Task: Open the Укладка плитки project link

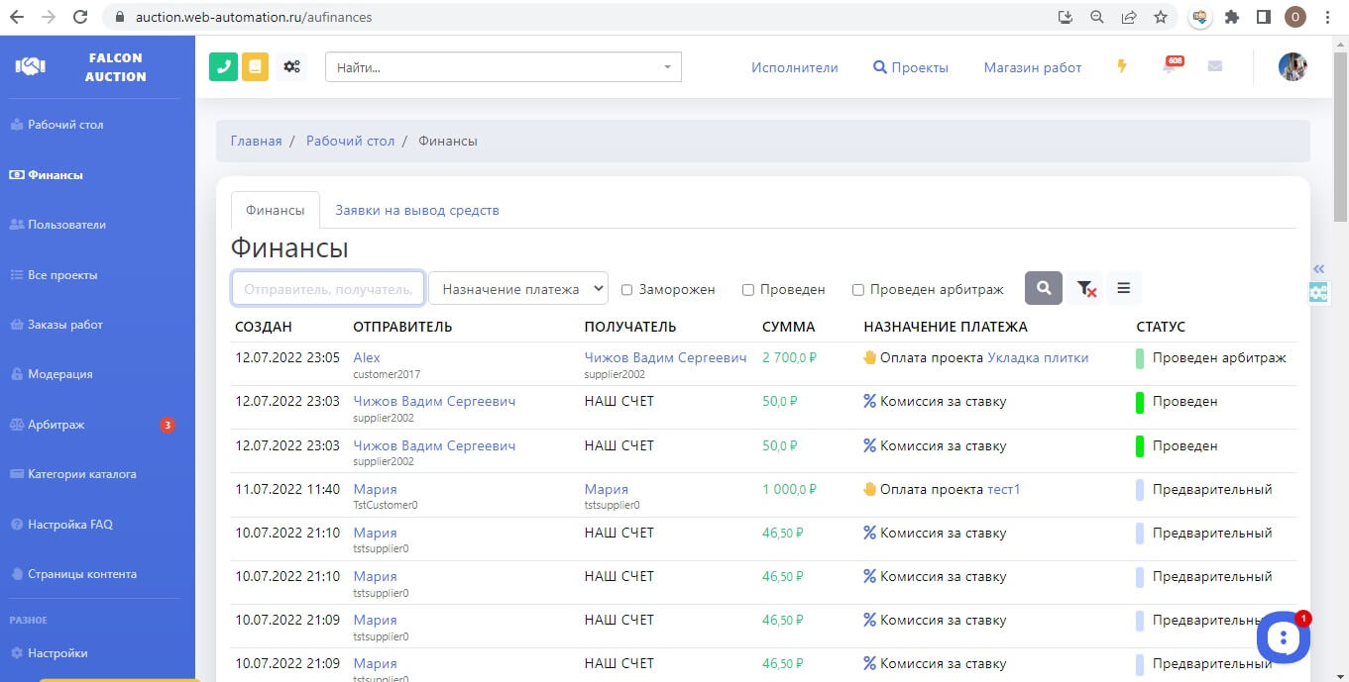Action: point(1038,357)
